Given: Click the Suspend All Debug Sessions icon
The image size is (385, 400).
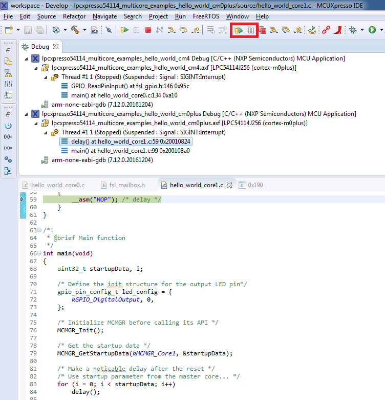Looking at the screenshot, I should 250,30.
